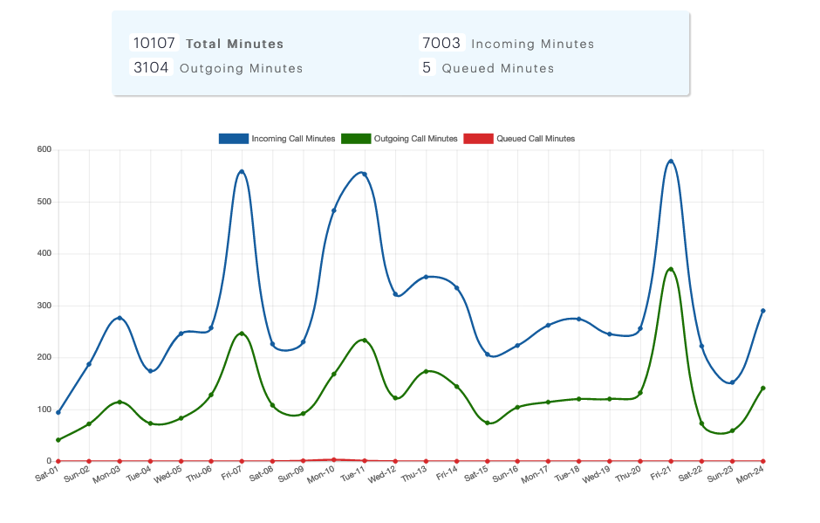The height and width of the screenshot is (523, 820).
Task: Click the Total Minutes label
Action: coord(235,44)
